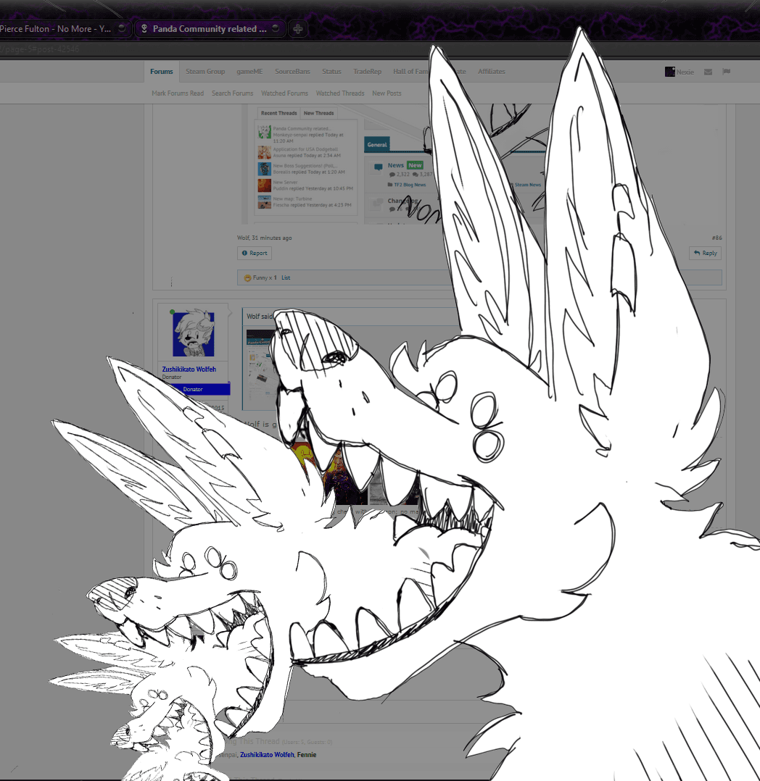This screenshot has height=781, width=760.
Task: View alerts with the flag icon
Action: pyautogui.click(x=727, y=71)
